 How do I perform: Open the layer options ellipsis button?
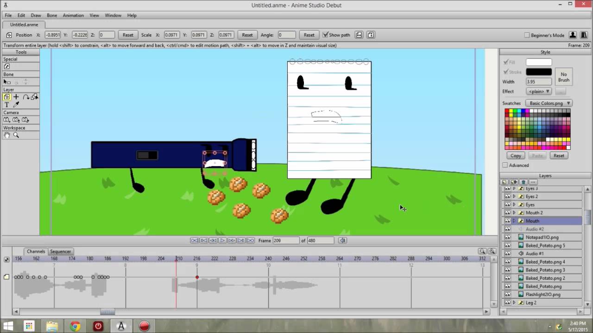[533, 182]
